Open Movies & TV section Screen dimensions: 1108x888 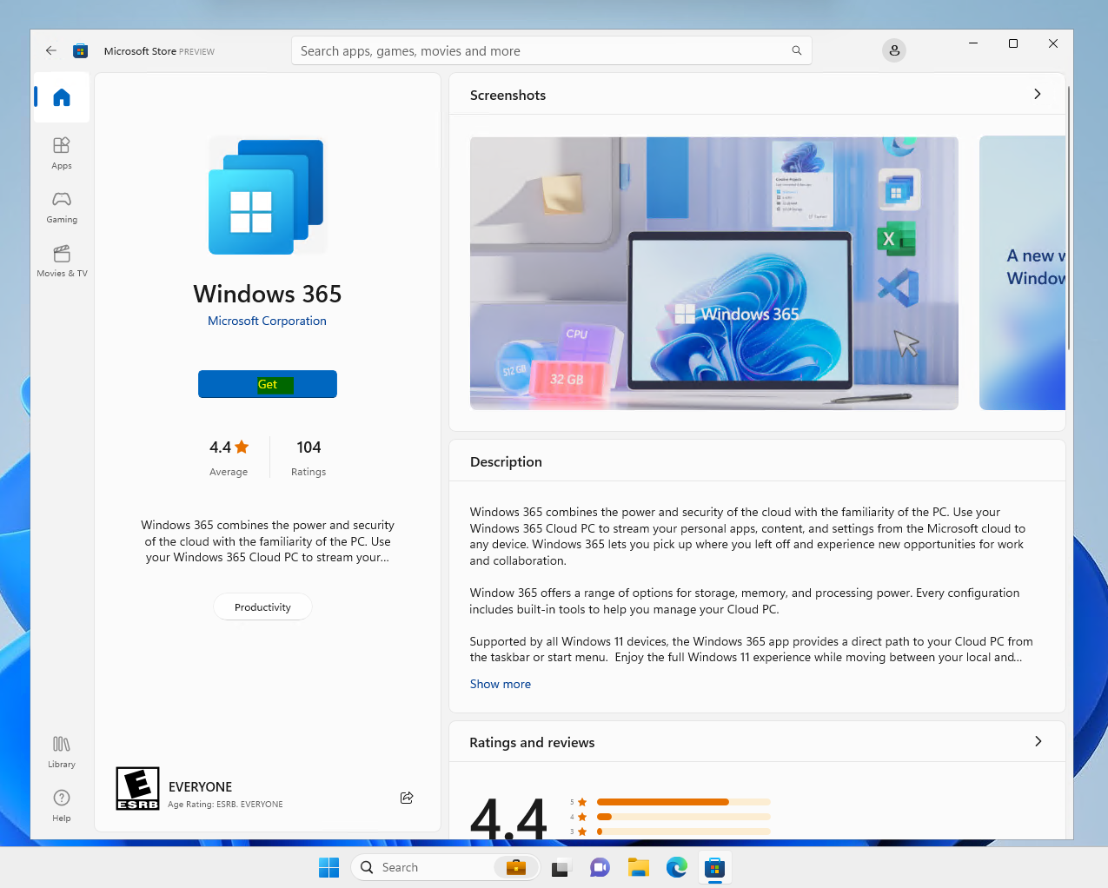pyautogui.click(x=62, y=261)
